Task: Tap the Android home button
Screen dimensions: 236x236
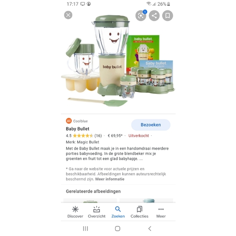Action: [118, 228]
